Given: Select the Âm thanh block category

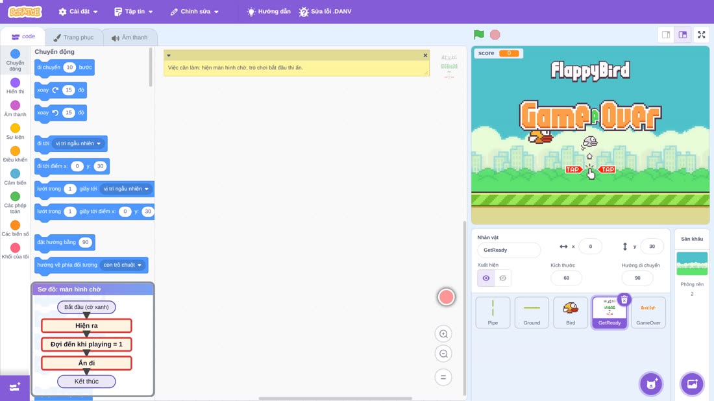Looking at the screenshot, I should click(x=15, y=109).
